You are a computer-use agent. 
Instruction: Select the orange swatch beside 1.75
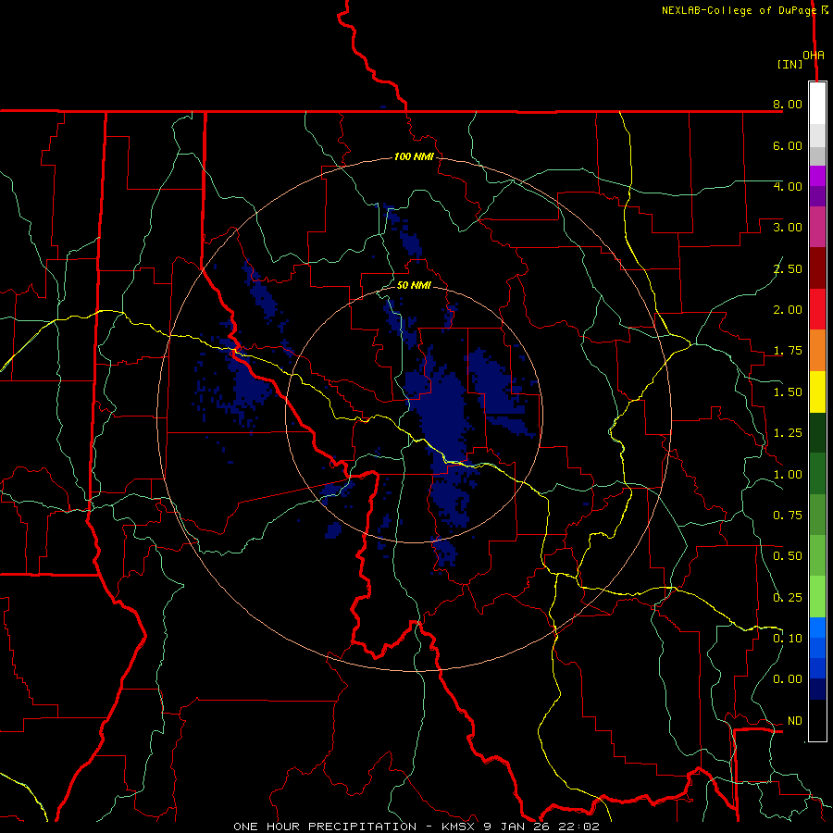(817, 351)
